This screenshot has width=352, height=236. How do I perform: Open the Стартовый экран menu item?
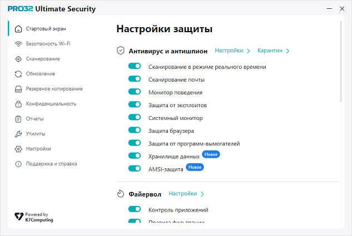pyautogui.click(x=46, y=29)
